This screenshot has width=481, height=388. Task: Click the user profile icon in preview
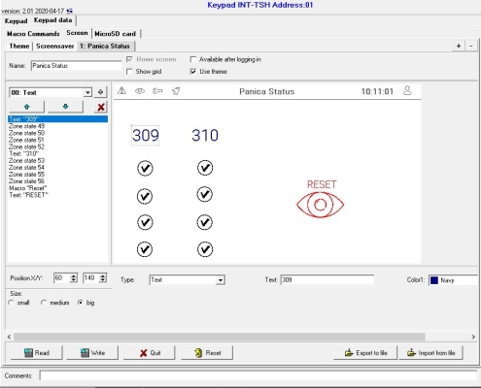407,90
